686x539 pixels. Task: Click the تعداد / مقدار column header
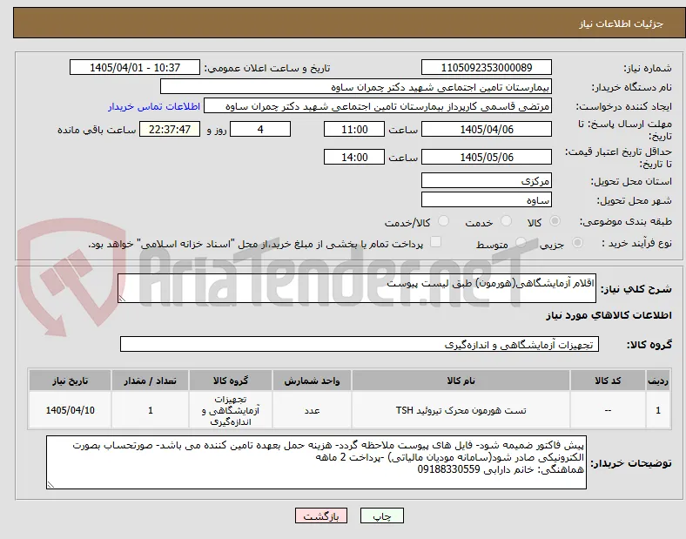[150, 381]
